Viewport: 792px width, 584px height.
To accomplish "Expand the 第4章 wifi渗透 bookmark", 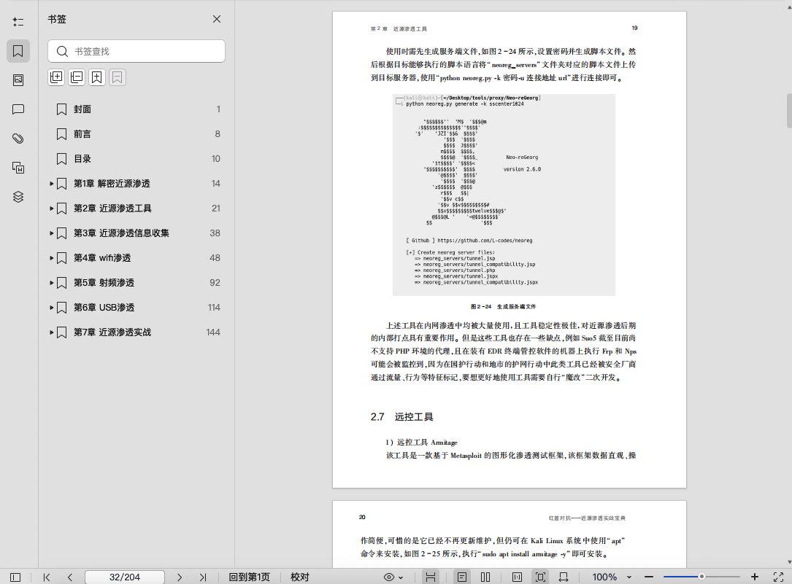I will coord(52,257).
